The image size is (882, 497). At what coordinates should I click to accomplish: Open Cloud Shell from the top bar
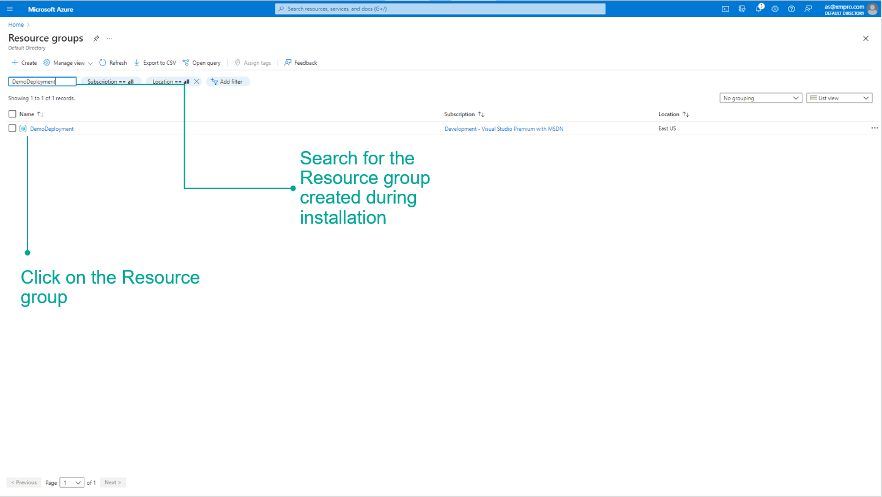click(x=725, y=9)
